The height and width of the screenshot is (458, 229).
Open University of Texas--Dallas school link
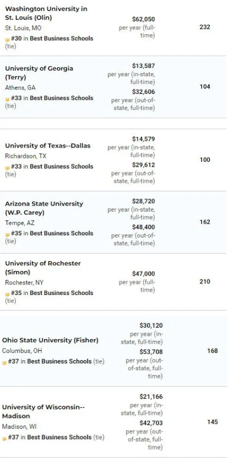pyautogui.click(x=48, y=146)
